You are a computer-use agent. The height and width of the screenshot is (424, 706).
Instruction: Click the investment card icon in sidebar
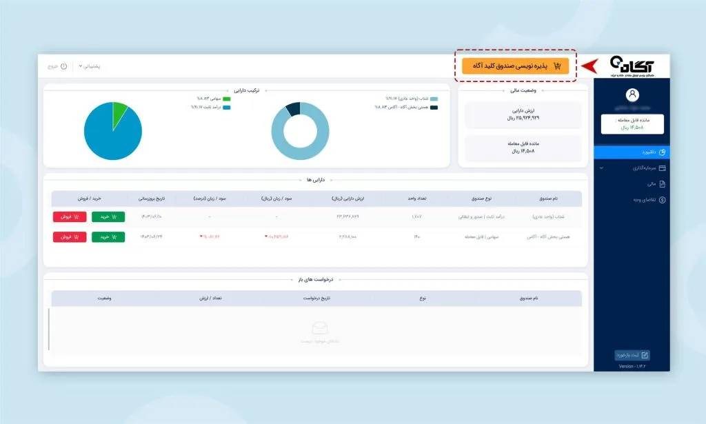coord(662,168)
